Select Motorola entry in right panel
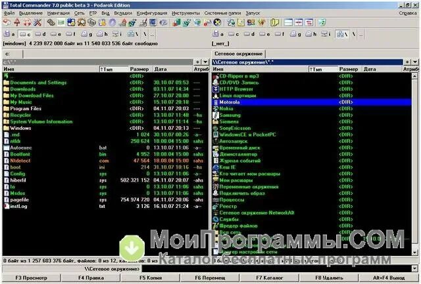Image resolution: width=421 pixels, height=284 pixels. (312, 102)
